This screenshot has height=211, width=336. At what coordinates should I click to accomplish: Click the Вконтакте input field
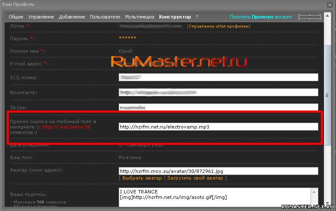point(219,93)
